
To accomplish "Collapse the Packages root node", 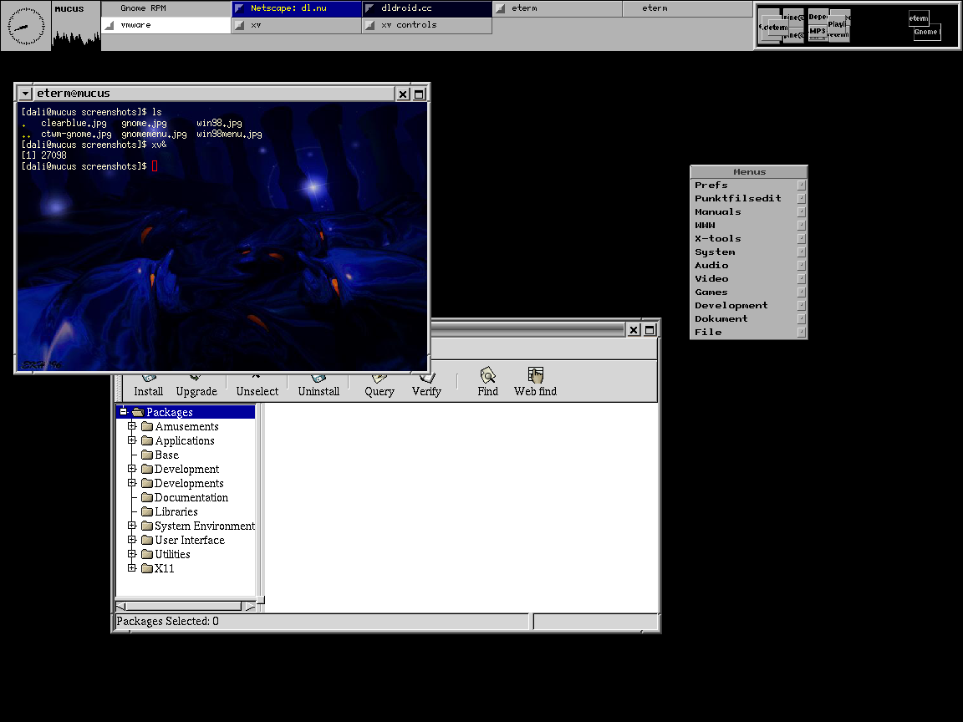I will coord(123,411).
